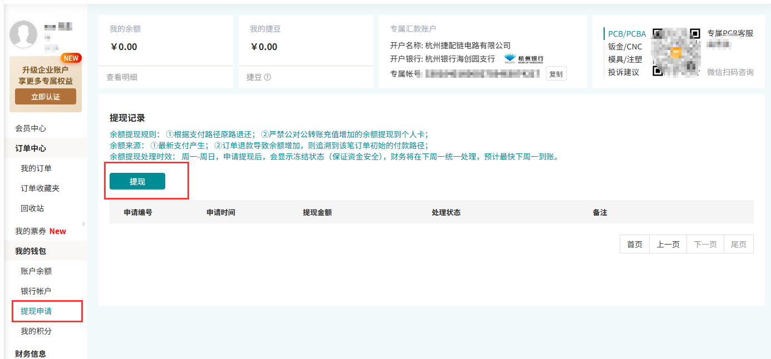Click the teal 提现 button
Viewport: 771px width, 359px height.
[137, 182]
